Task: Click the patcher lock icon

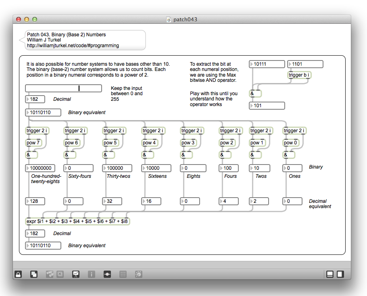Action: [18, 274]
